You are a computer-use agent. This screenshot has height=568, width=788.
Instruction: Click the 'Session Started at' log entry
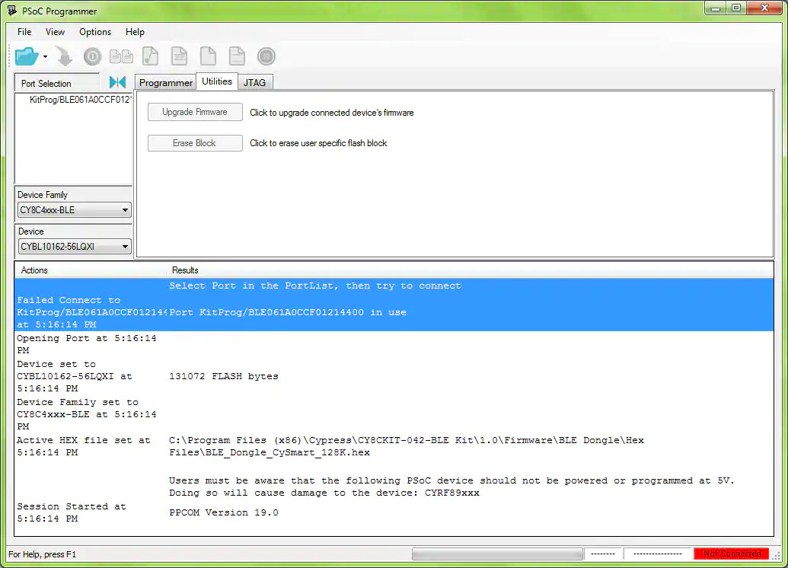click(72, 512)
